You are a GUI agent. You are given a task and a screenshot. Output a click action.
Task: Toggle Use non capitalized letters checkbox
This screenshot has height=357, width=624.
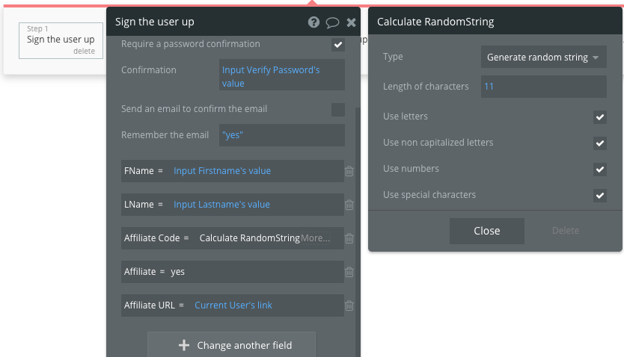(599, 143)
